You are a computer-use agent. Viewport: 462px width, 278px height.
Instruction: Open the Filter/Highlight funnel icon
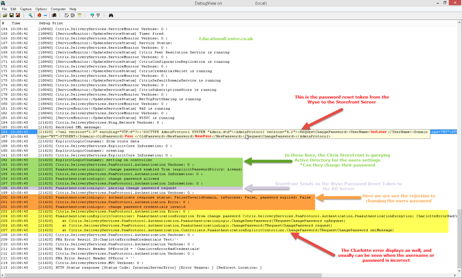(x=92, y=15)
